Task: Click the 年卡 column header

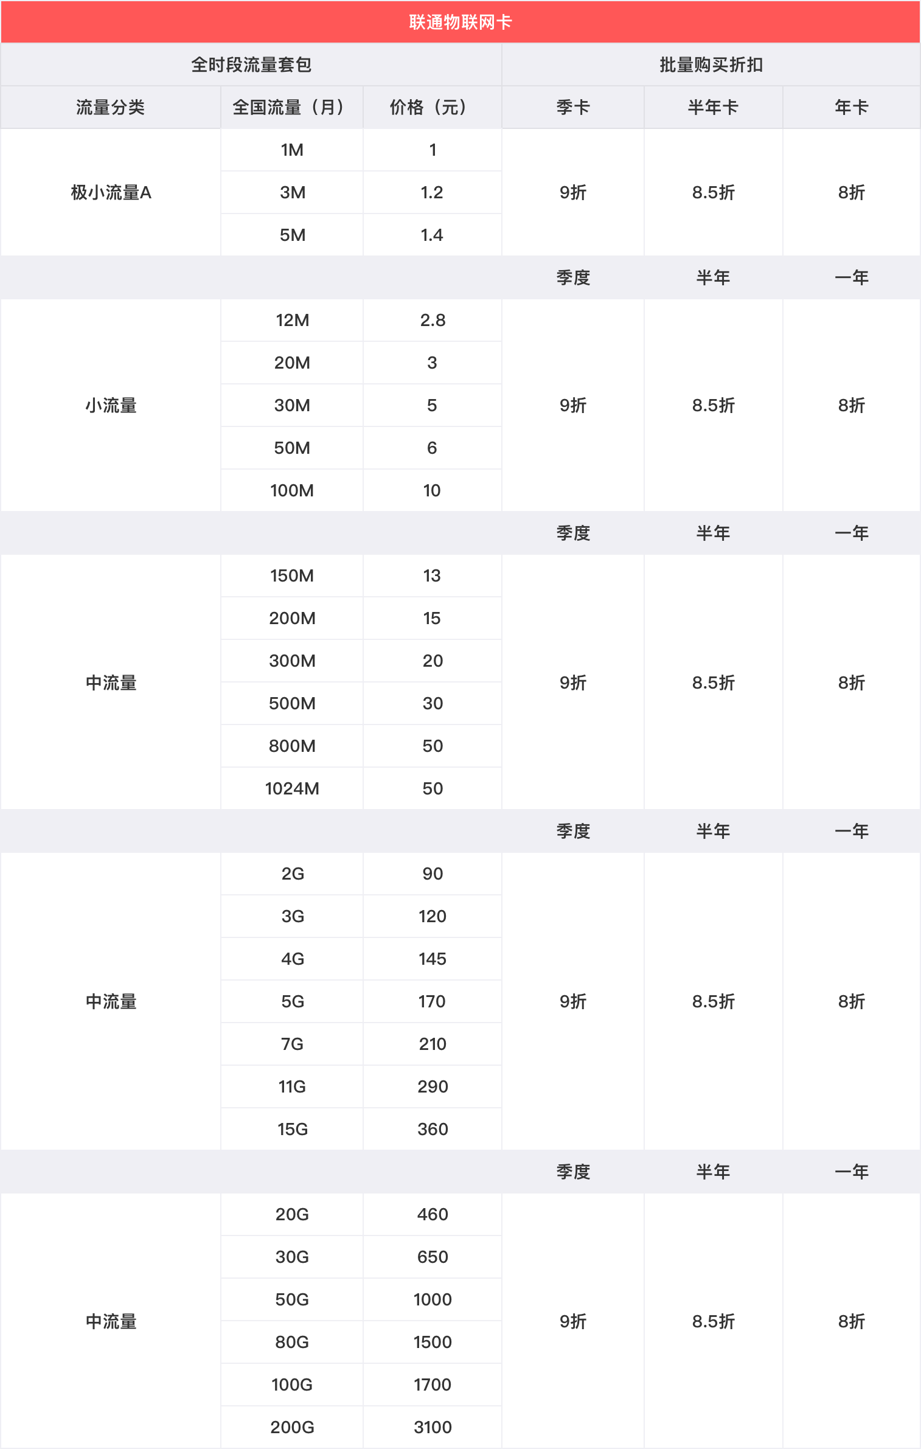Action: (x=851, y=108)
